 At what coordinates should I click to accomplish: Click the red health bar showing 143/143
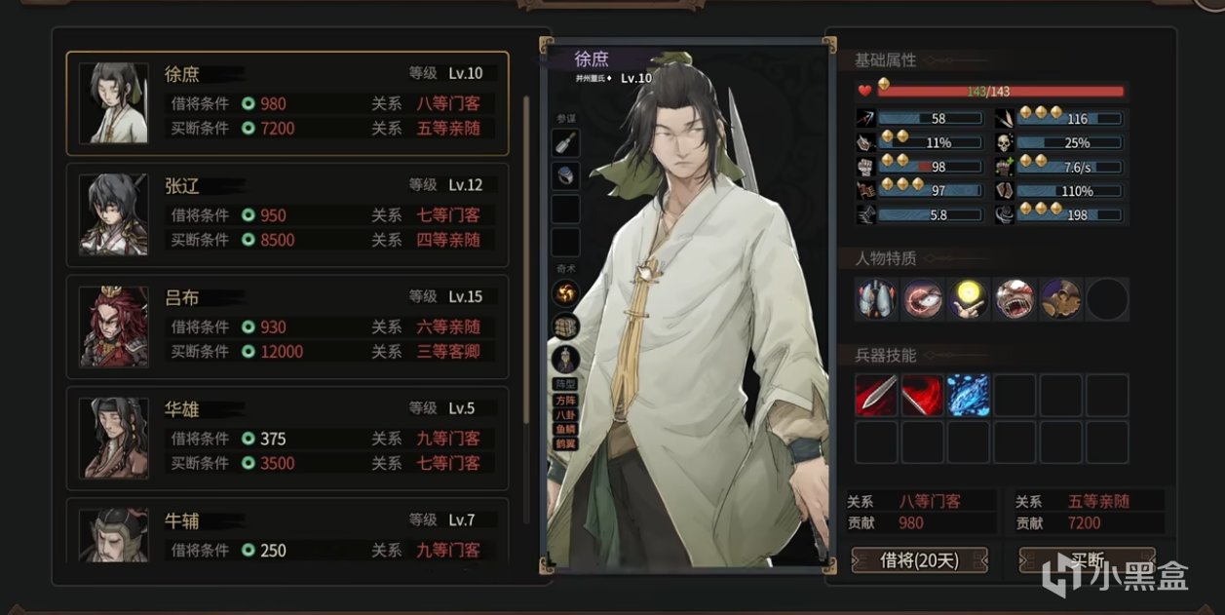pos(1001,91)
